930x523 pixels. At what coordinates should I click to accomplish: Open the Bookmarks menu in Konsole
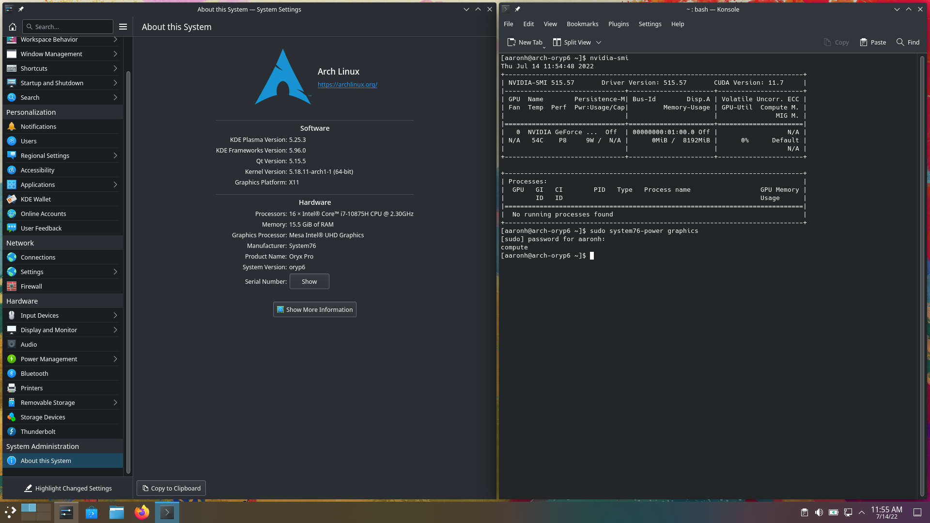click(582, 24)
